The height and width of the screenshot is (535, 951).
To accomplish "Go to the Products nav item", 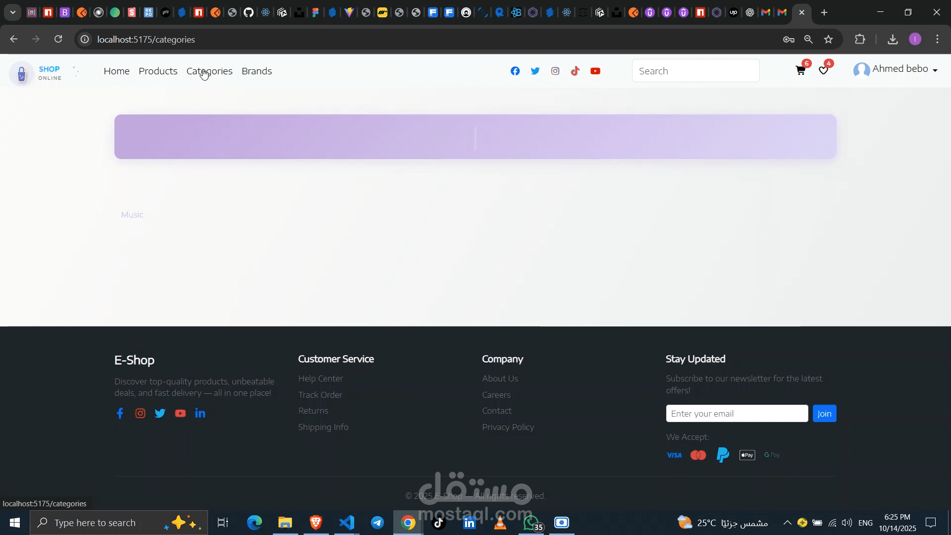I will coord(158,71).
